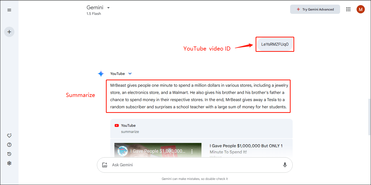
Task: Upload an image using the picture icon
Action: coord(105,165)
